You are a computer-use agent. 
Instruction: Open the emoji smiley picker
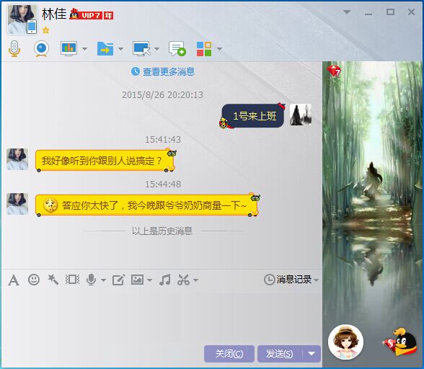(x=34, y=280)
